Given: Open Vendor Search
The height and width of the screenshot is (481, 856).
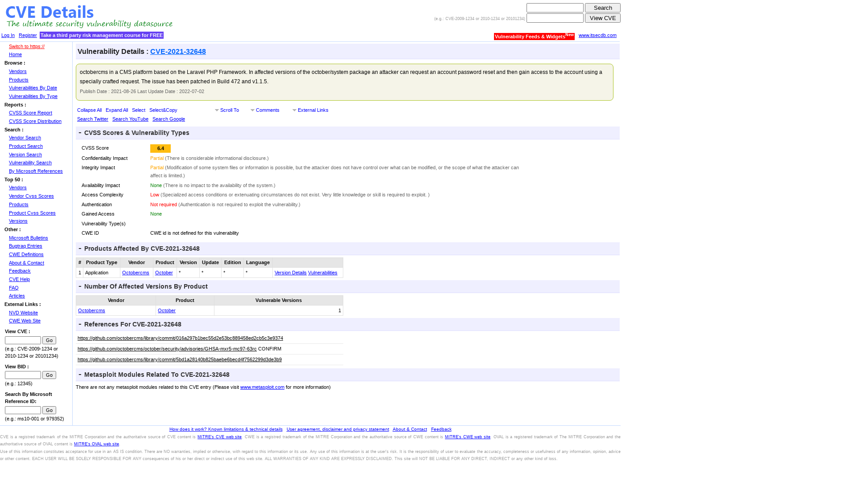Looking at the screenshot, I should 25,138.
